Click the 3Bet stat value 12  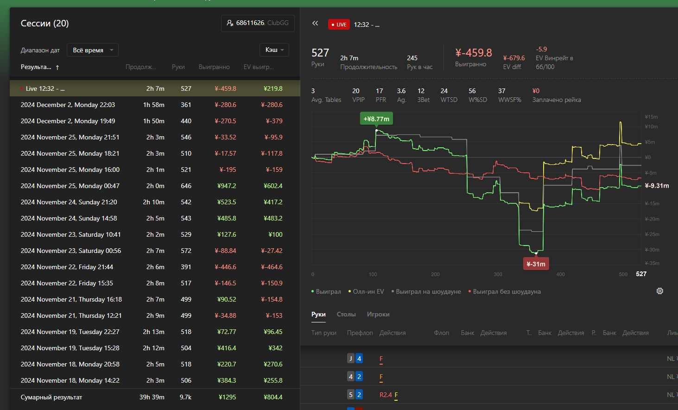tap(421, 91)
